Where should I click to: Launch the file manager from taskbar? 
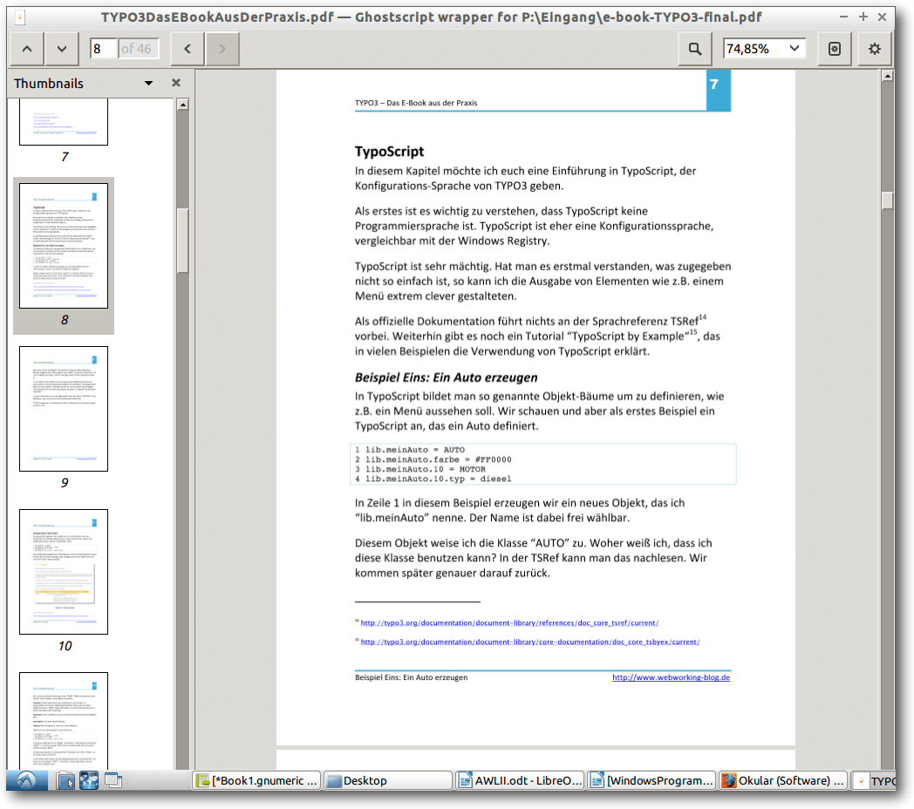[x=65, y=780]
